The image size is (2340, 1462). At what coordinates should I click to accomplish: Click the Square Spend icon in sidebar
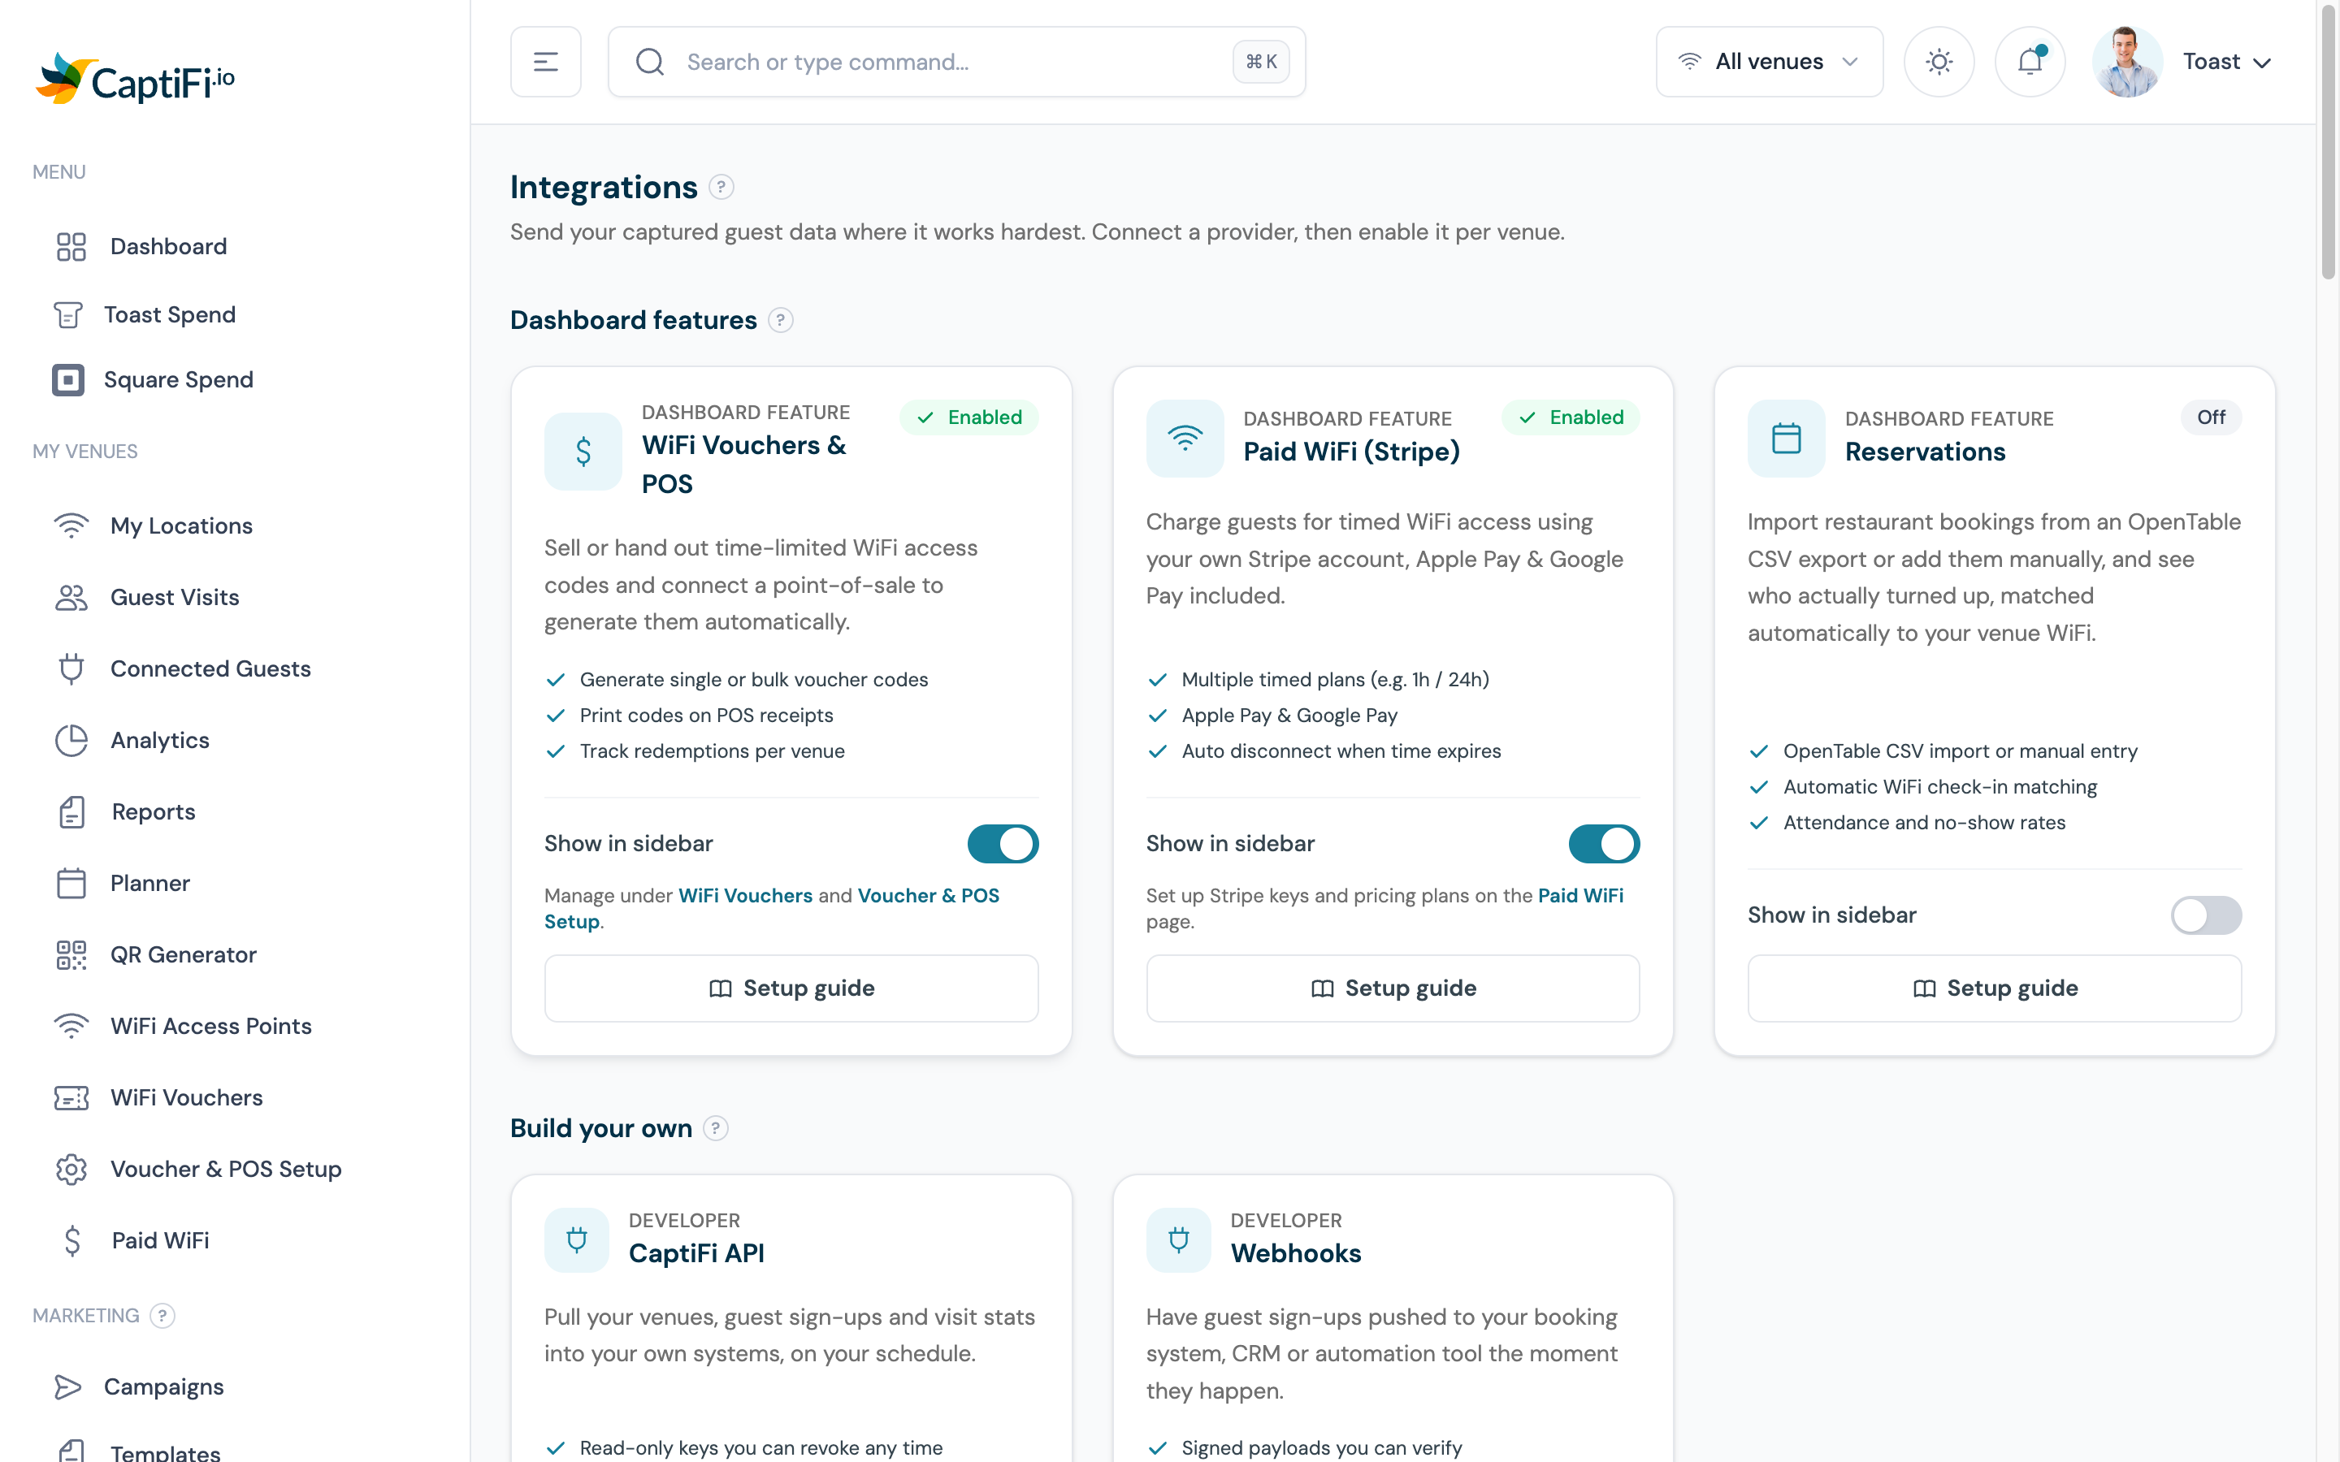click(x=67, y=380)
